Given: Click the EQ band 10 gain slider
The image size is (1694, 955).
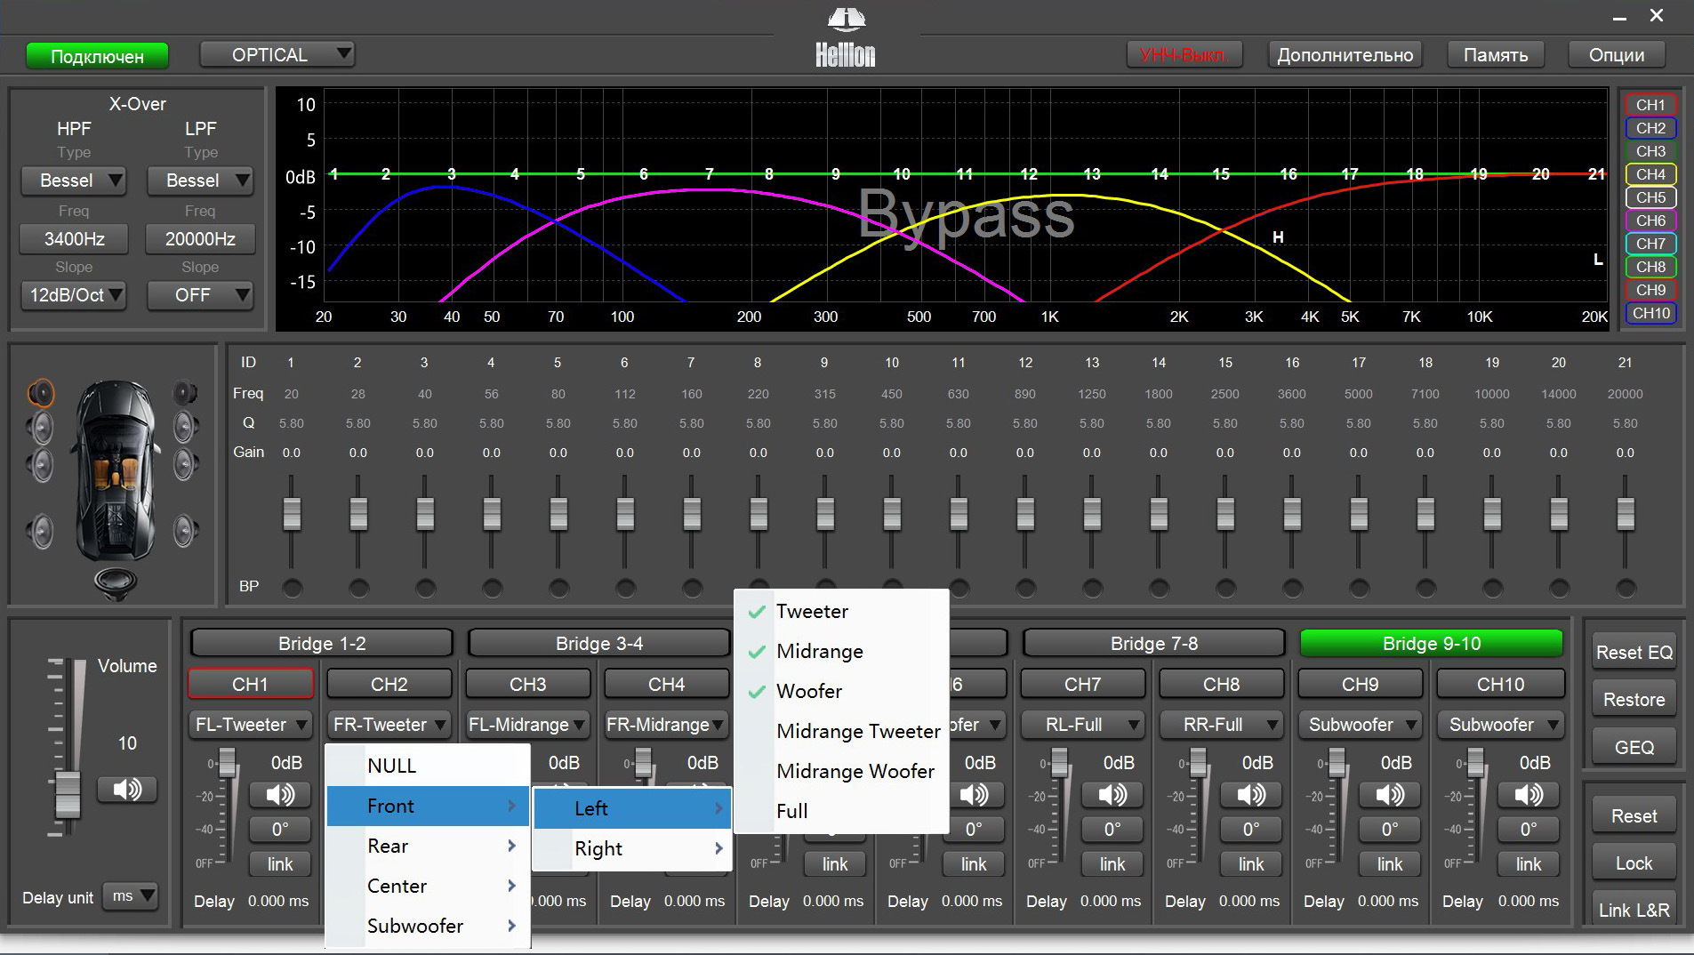Looking at the screenshot, I should coord(892,514).
